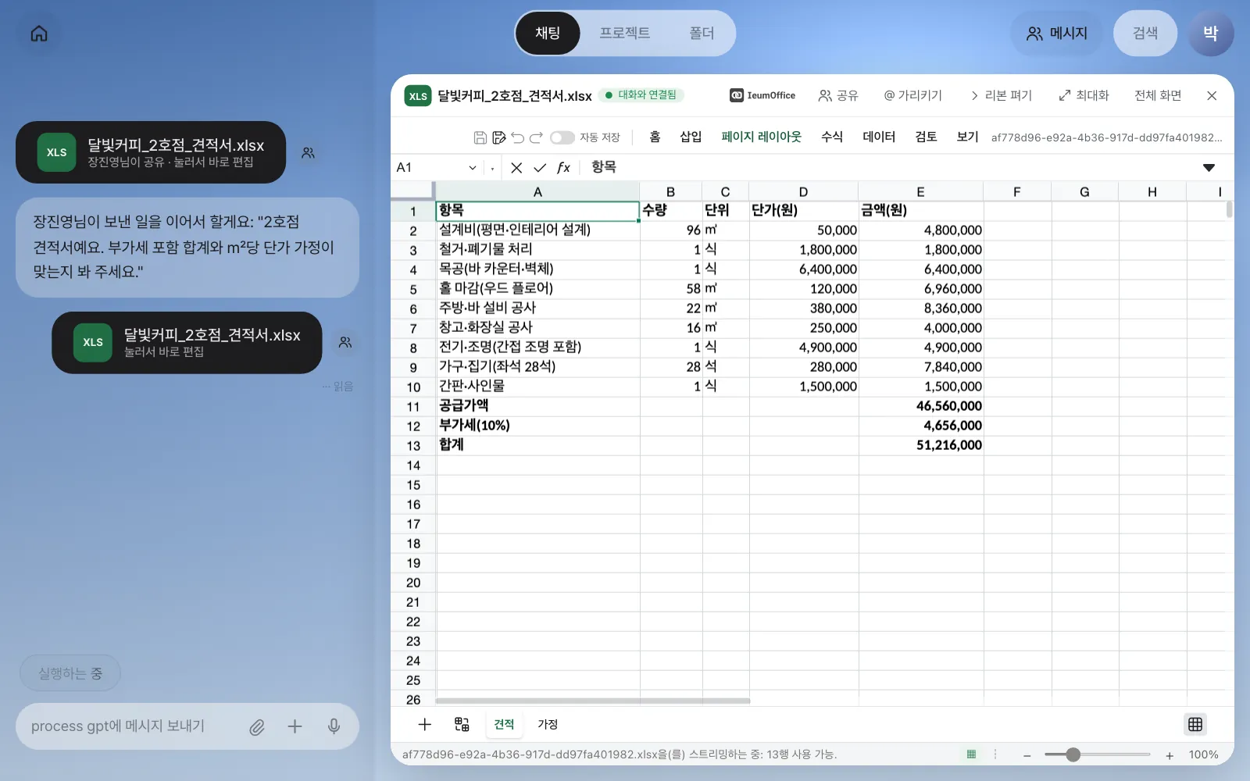Click the grid view icon at bottom right
The image size is (1250, 781).
coord(1195,724)
